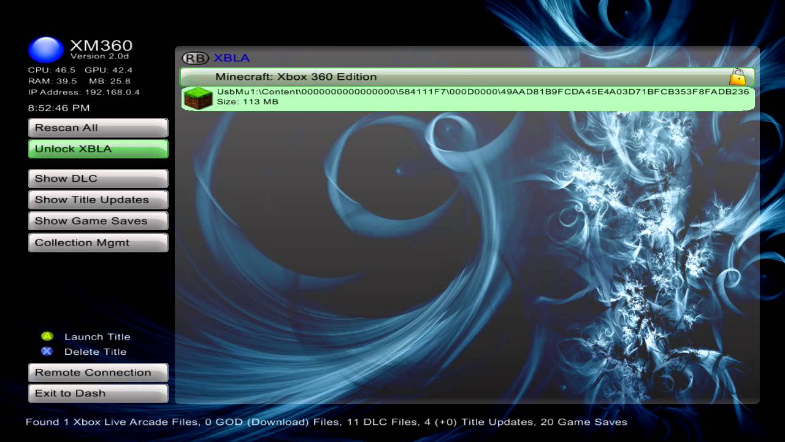
Task: Click the blue X button icon
Action: click(47, 352)
